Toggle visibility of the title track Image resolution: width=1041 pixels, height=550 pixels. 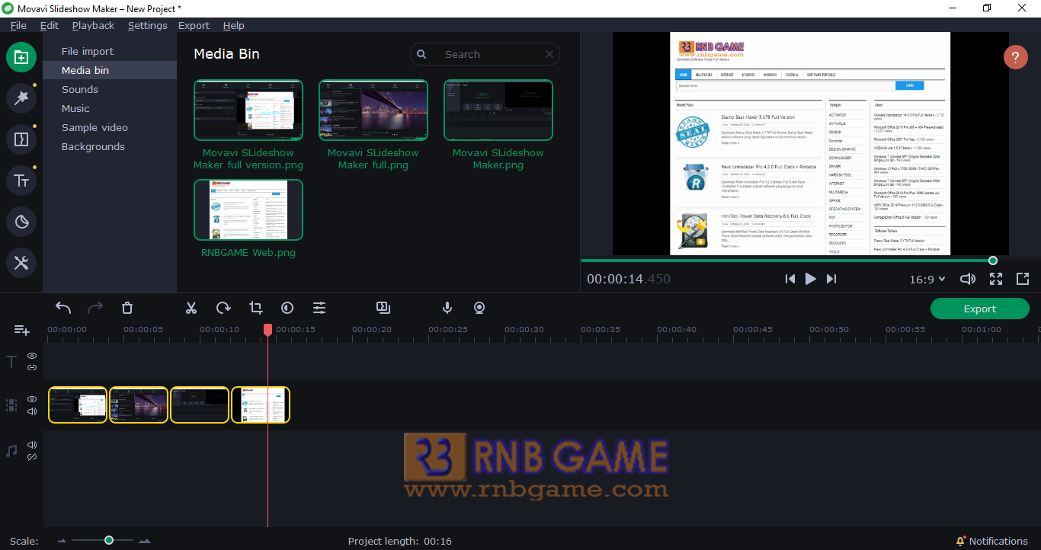point(32,356)
